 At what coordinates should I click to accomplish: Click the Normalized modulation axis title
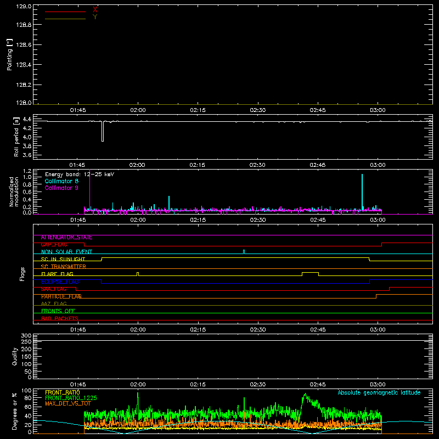[14, 192]
